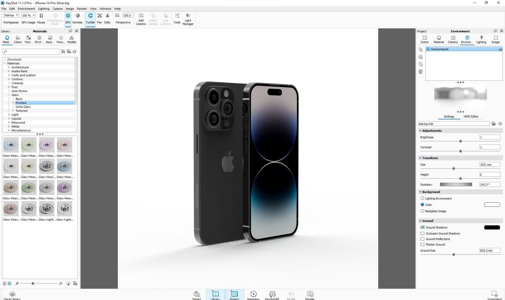
Task: Take a Screenshot of the view
Action: click(494, 296)
